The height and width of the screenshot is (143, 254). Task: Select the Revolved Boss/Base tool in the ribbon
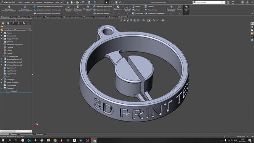pyautogui.click(x=25, y=9)
